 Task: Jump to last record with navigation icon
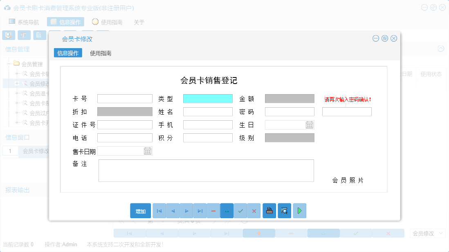[200, 211]
